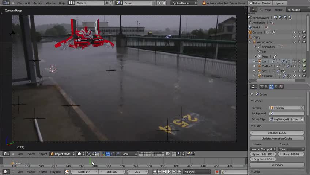Jump to the end frame button

(179, 172)
